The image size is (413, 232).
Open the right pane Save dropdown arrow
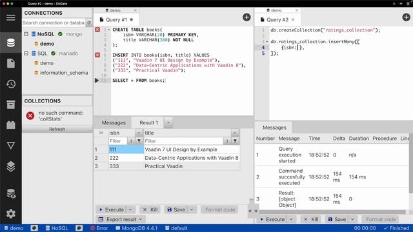pyautogui.click(x=352, y=219)
